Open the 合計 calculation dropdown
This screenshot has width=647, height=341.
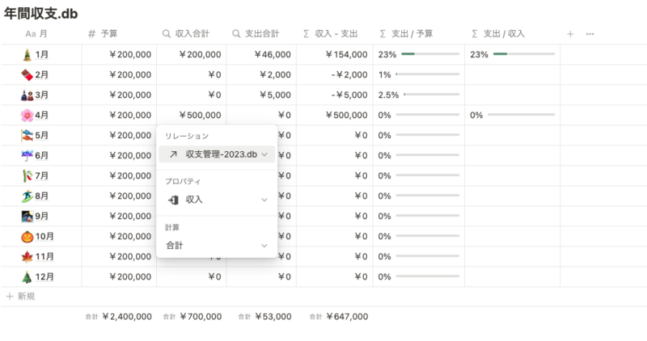coord(217,246)
